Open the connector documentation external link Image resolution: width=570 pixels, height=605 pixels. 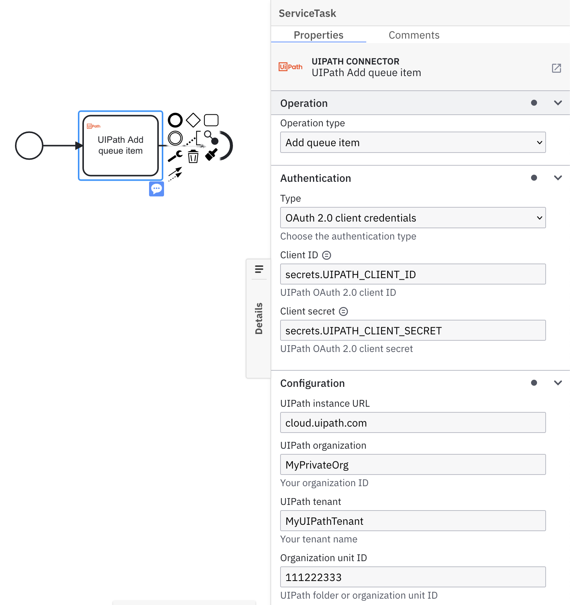(557, 68)
